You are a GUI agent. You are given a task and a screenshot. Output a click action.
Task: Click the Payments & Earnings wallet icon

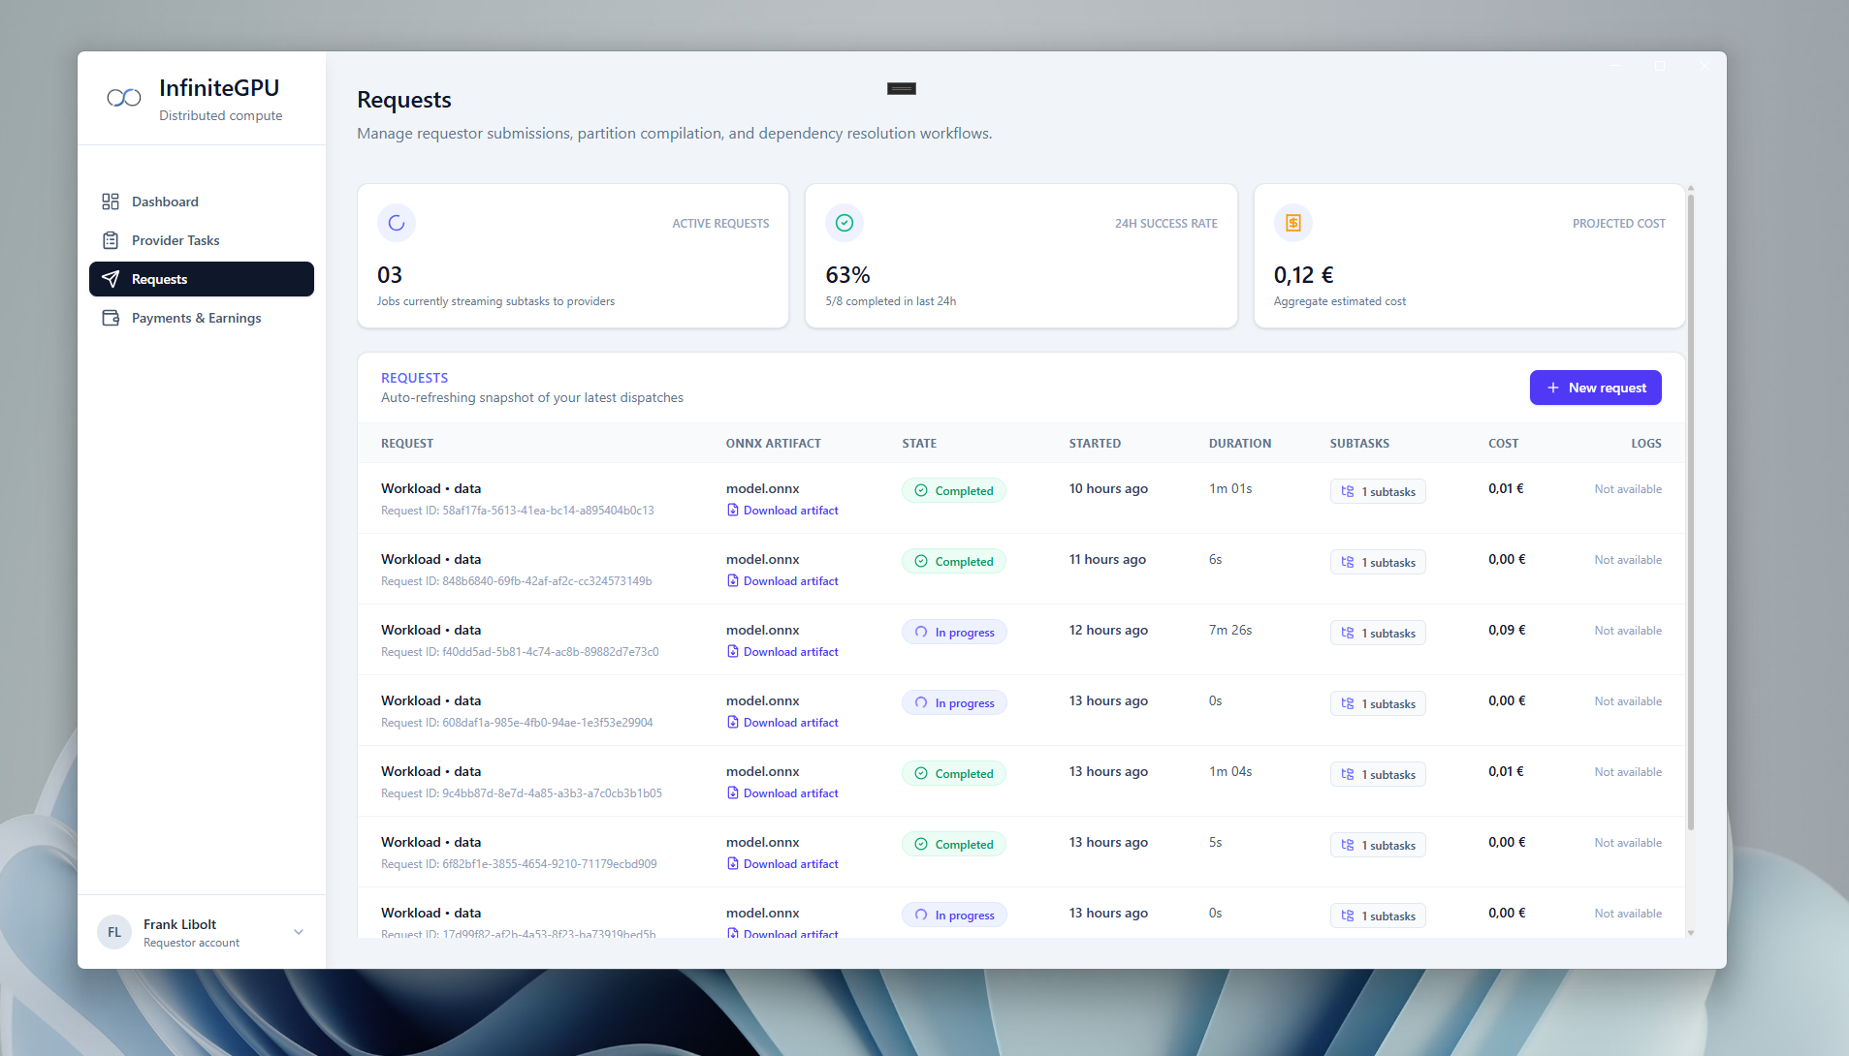[111, 318]
